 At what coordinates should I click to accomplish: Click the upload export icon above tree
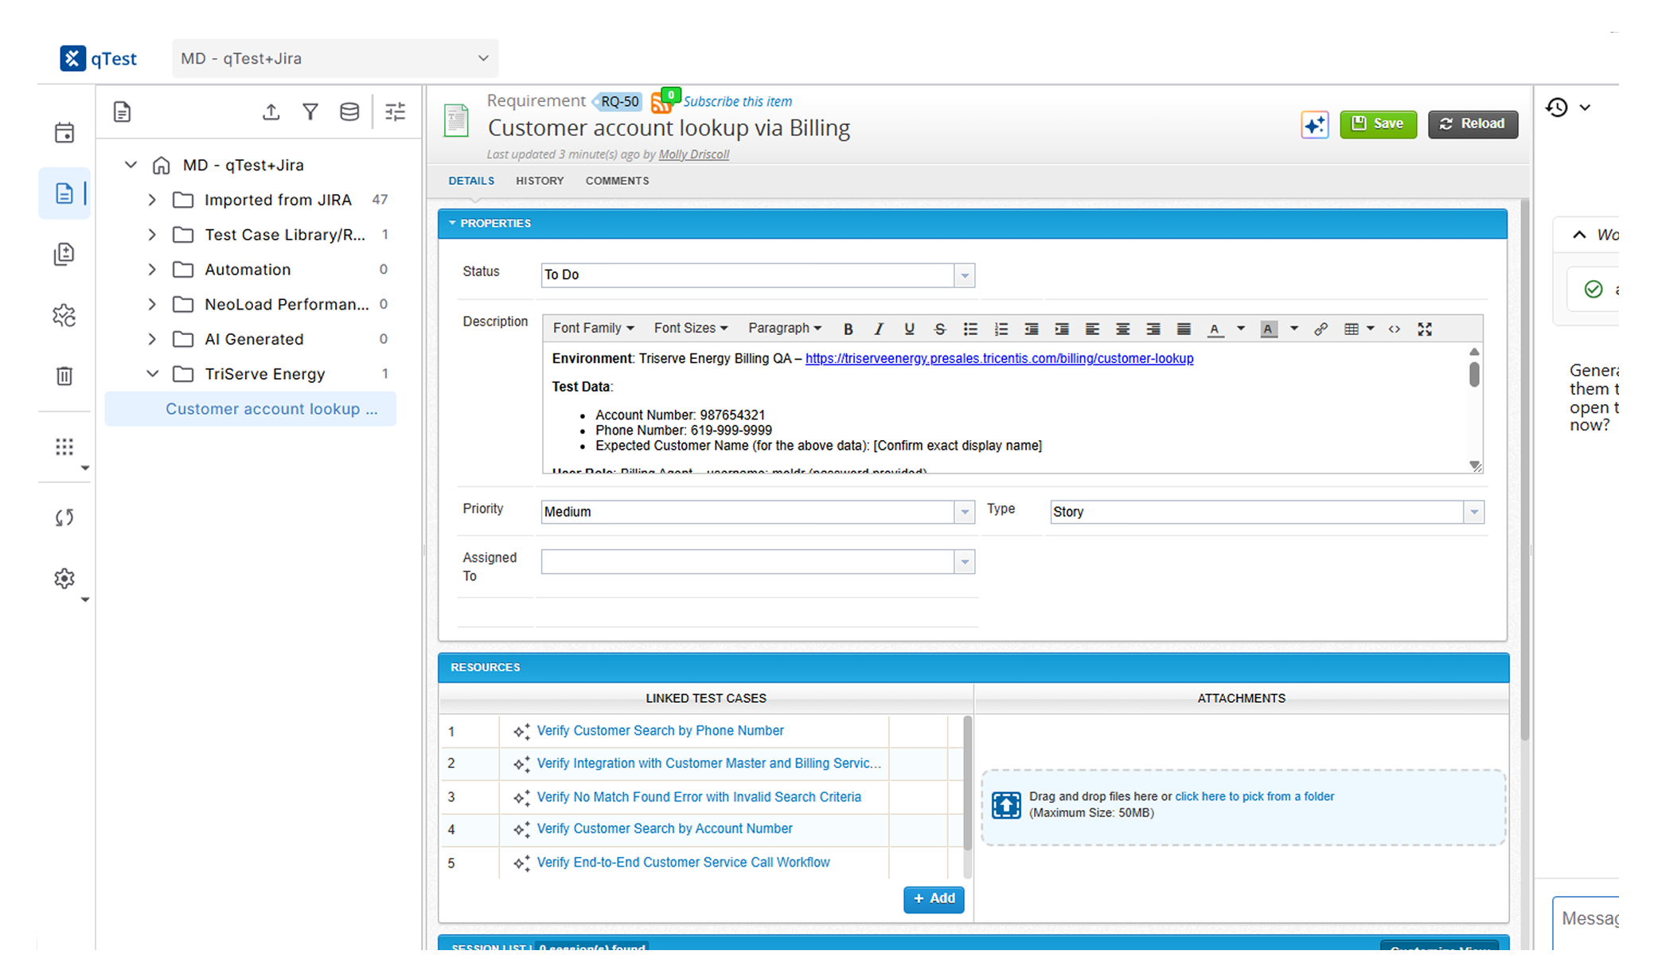tap(271, 112)
